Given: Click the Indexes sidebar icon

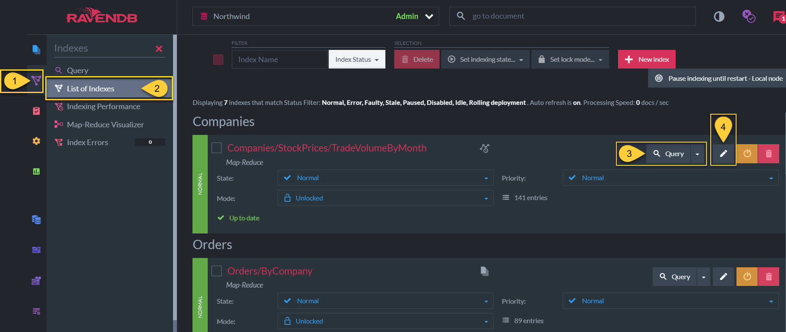Looking at the screenshot, I should click(x=36, y=80).
